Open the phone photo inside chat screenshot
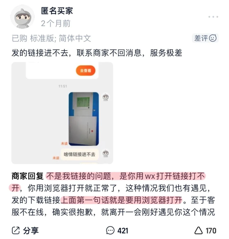The height and width of the screenshot is (239, 229). point(84,119)
